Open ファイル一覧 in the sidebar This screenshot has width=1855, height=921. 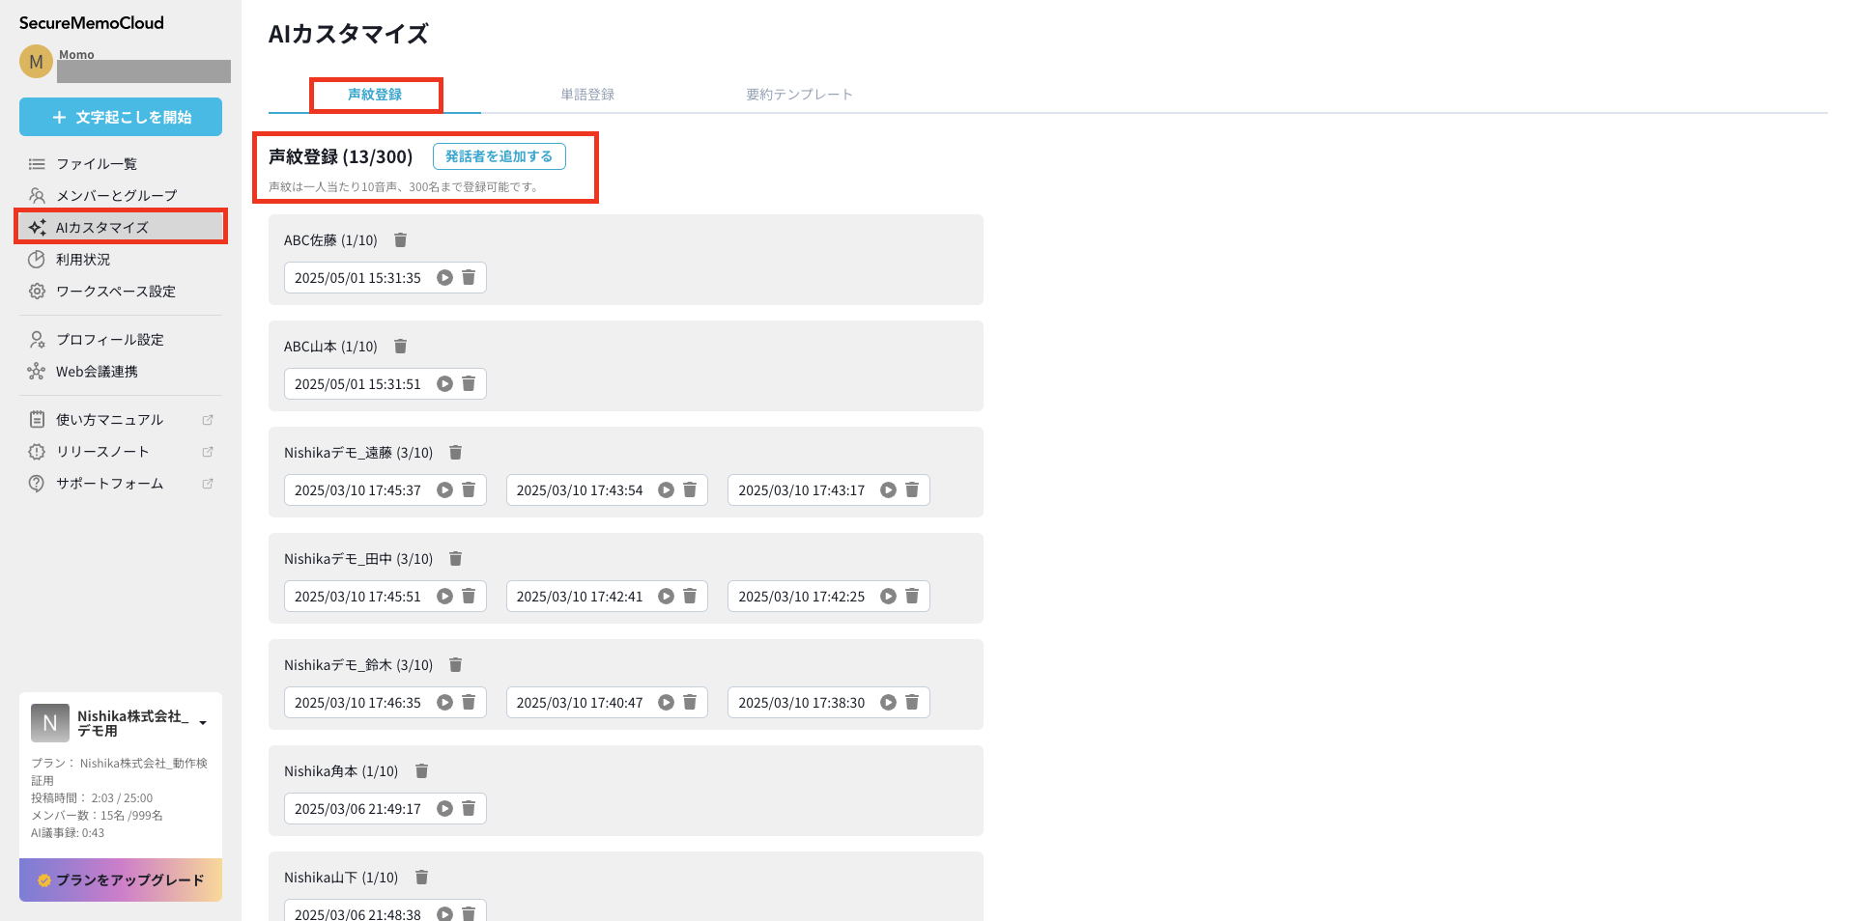(97, 164)
